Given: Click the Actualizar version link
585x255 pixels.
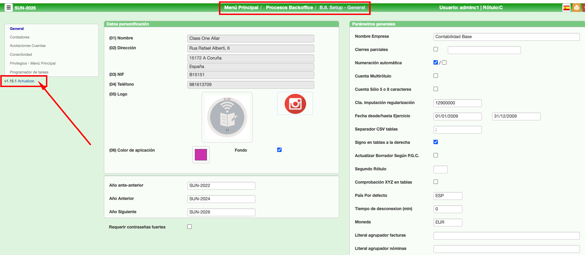Looking at the screenshot, I should click(x=26, y=81).
